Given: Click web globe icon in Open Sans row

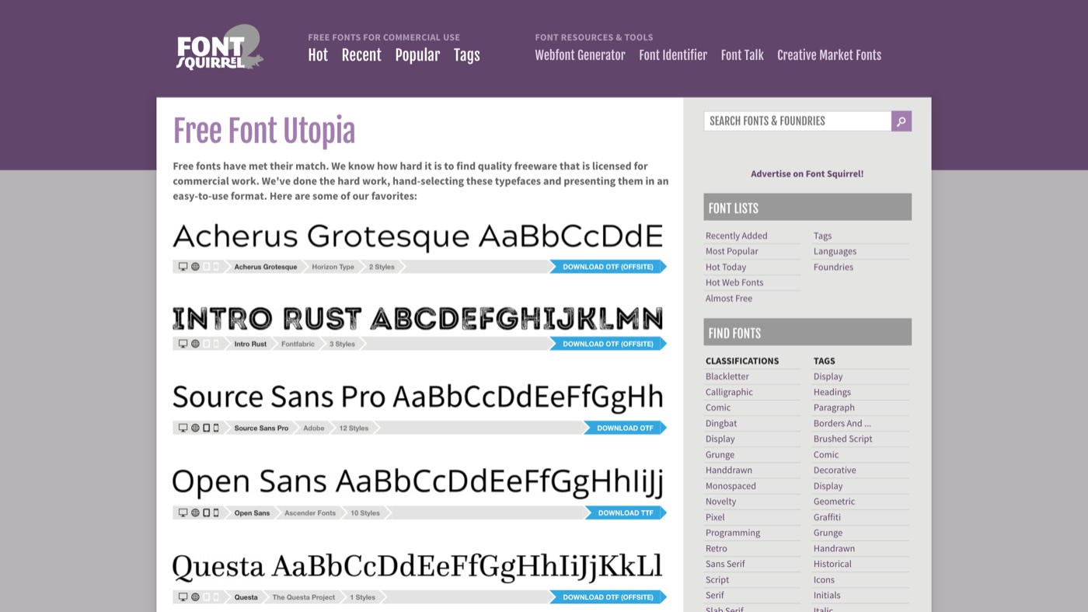Looking at the screenshot, I should (195, 512).
